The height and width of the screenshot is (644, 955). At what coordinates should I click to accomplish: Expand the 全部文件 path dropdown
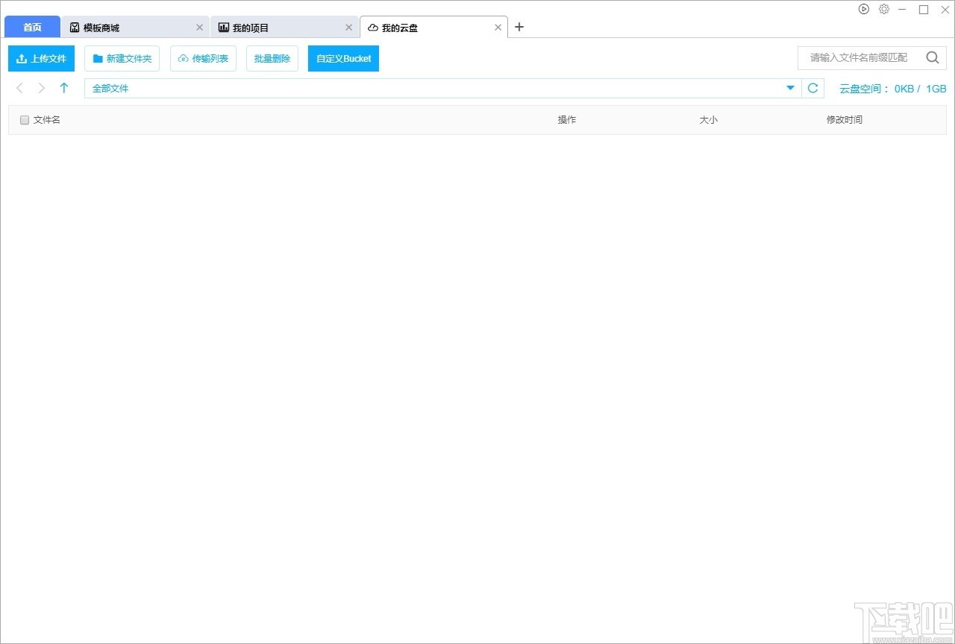(x=791, y=89)
